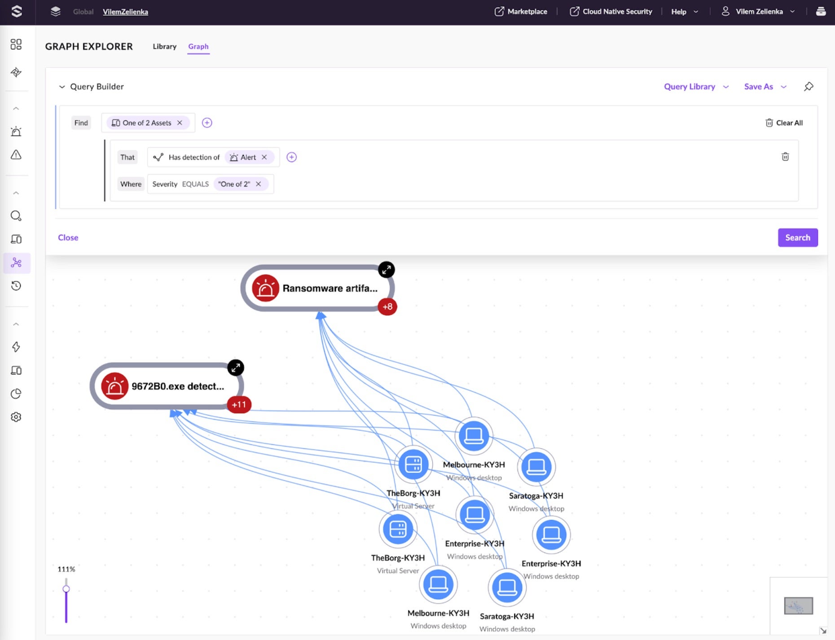Remove the Alert detection chip
The image size is (835, 640).
[264, 157]
